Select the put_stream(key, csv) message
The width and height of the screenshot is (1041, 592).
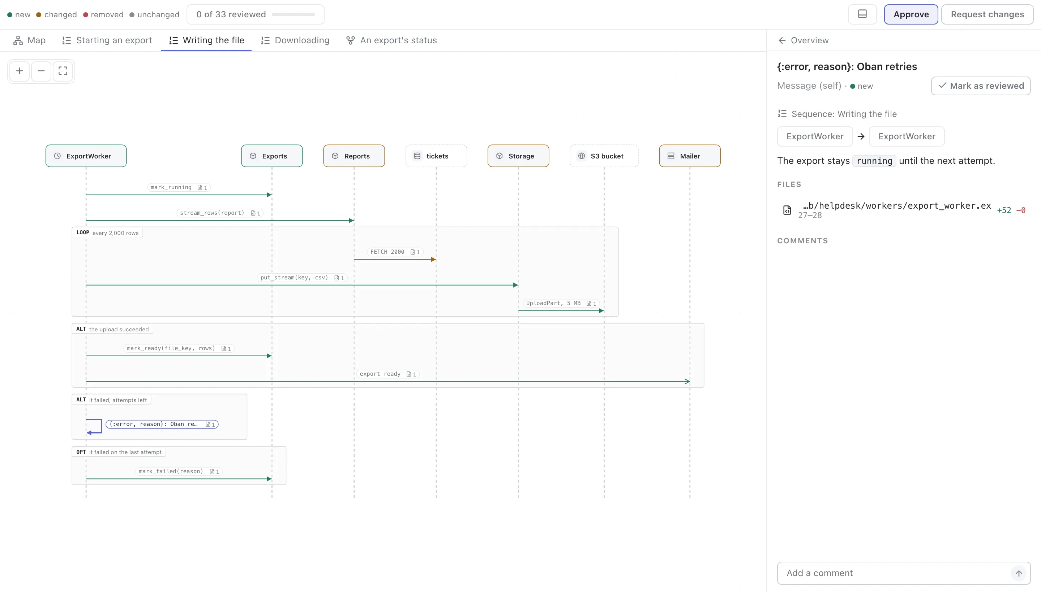coord(302,278)
